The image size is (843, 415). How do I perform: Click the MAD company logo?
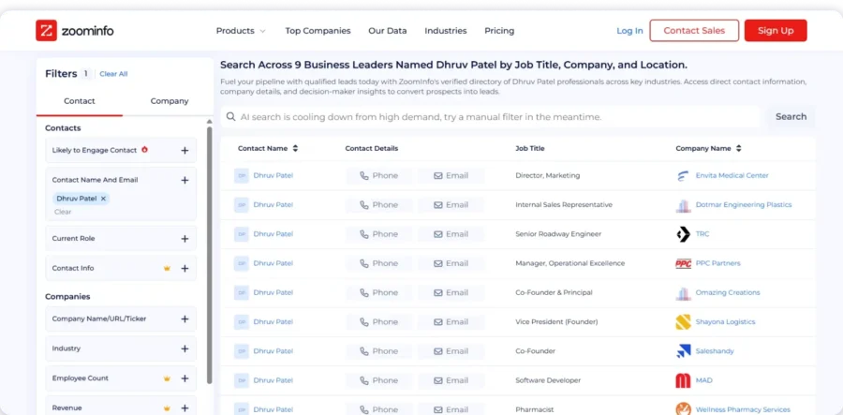[x=683, y=380]
